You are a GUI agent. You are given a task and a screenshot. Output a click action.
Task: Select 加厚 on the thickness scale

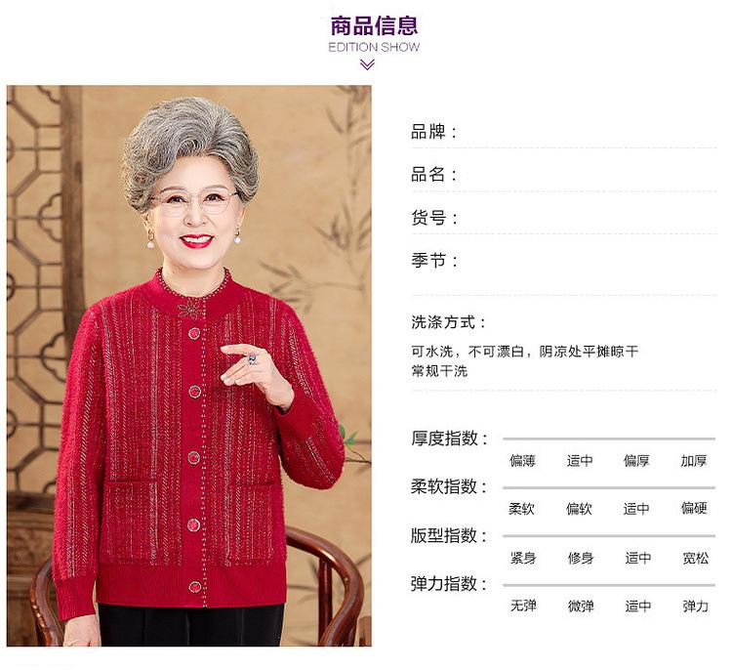click(694, 461)
